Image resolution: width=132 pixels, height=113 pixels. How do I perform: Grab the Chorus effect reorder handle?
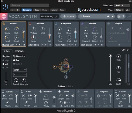pyautogui.click(x=129, y=91)
